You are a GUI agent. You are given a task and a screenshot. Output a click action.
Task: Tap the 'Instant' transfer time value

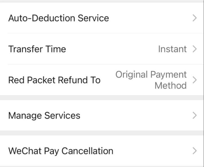tap(172, 49)
